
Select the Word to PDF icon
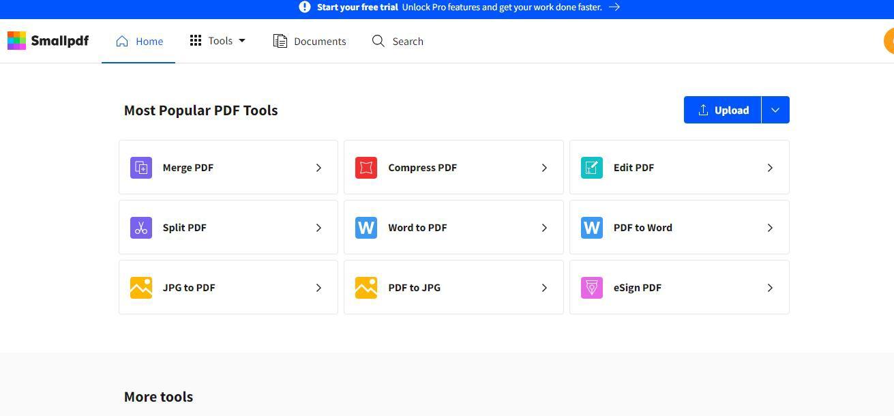(366, 227)
